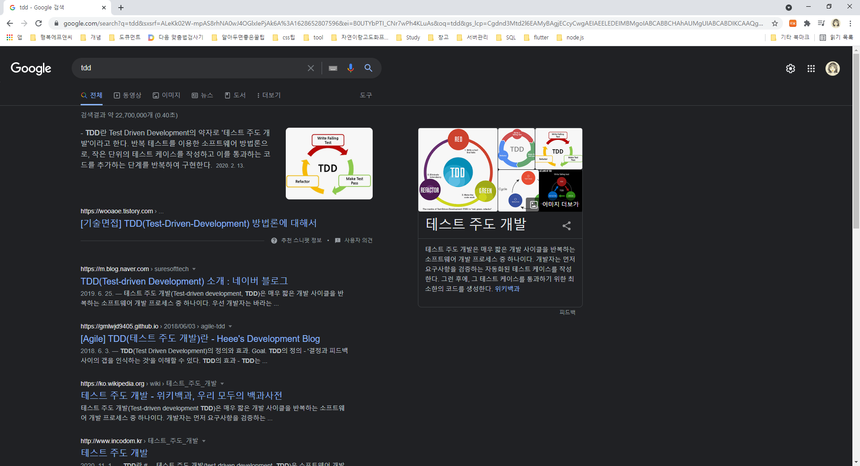This screenshot has height=466, width=860.
Task: Bookmark this page with the star icon
Action: (x=775, y=23)
